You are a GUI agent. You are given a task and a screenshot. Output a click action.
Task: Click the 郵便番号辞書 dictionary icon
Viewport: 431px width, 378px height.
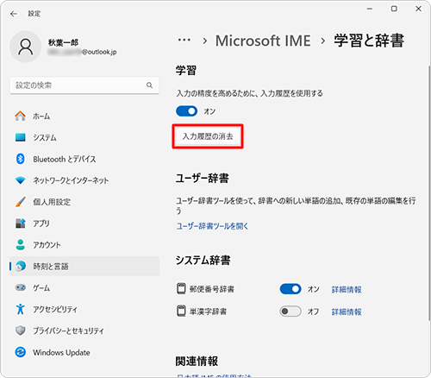[181, 288]
